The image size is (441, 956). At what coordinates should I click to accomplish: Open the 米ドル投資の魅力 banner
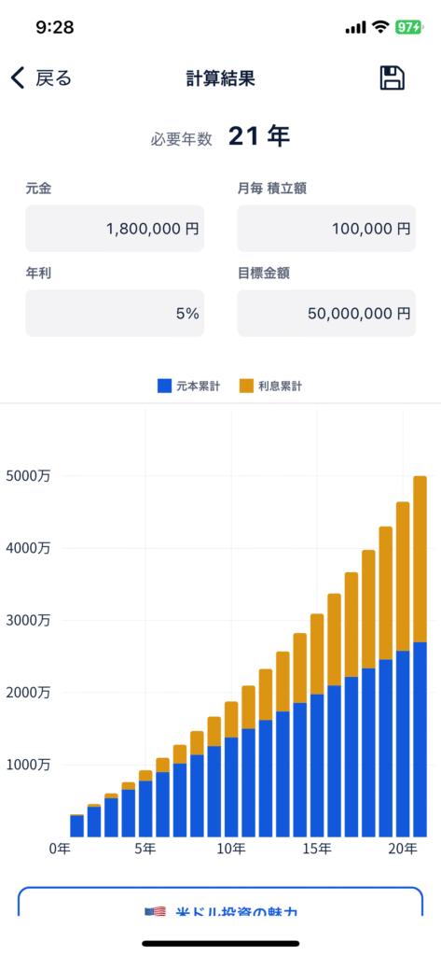[x=220, y=901]
